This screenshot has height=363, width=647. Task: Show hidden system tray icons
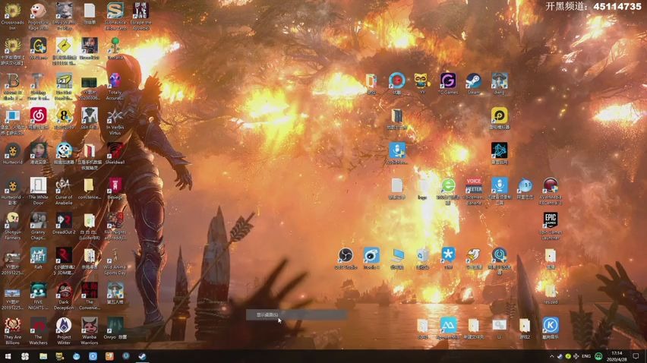551,356
